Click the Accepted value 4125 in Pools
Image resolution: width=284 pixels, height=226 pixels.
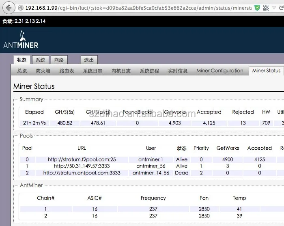click(260, 159)
